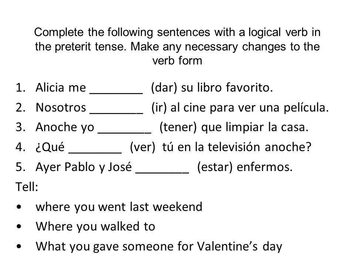Click the verb hint '(estar)'
355x266 pixels.
click(215, 167)
